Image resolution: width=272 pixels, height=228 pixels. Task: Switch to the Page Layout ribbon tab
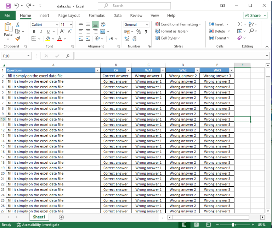[69, 16]
